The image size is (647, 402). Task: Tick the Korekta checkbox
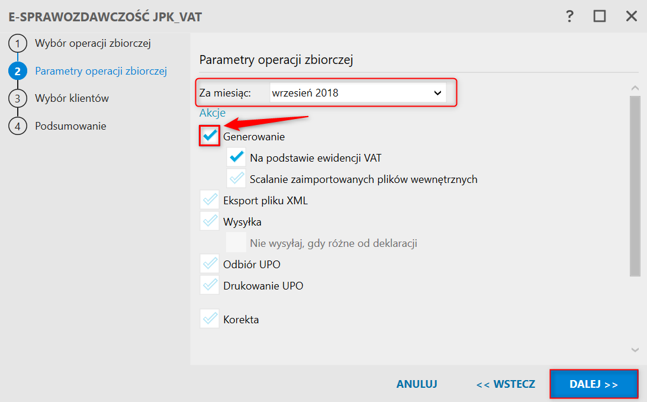click(210, 319)
